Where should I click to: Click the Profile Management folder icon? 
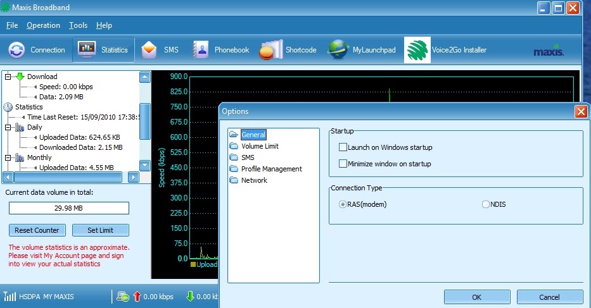[234, 169]
